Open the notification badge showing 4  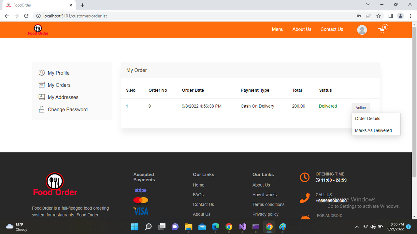coord(409,227)
